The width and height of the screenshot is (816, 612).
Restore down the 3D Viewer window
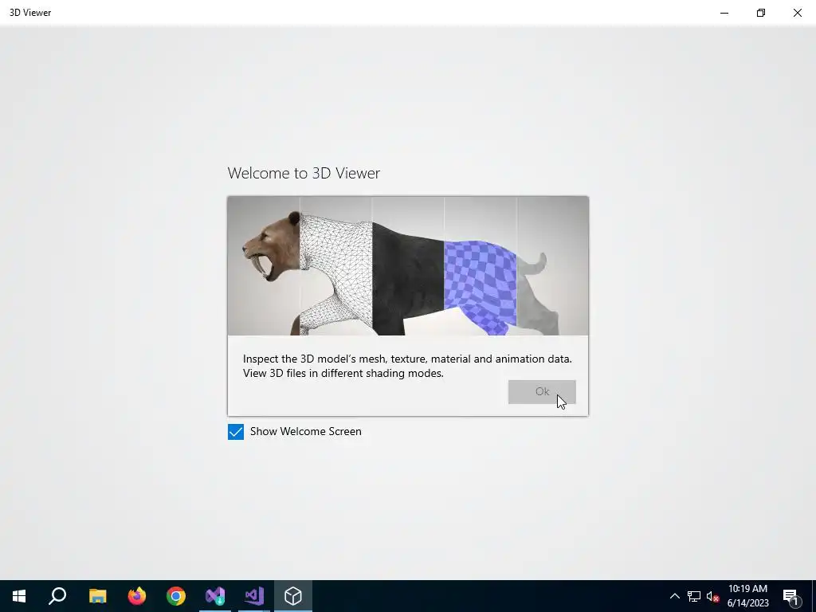(761, 13)
